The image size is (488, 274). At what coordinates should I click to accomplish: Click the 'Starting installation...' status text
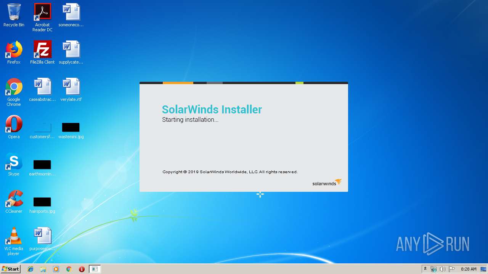click(190, 119)
